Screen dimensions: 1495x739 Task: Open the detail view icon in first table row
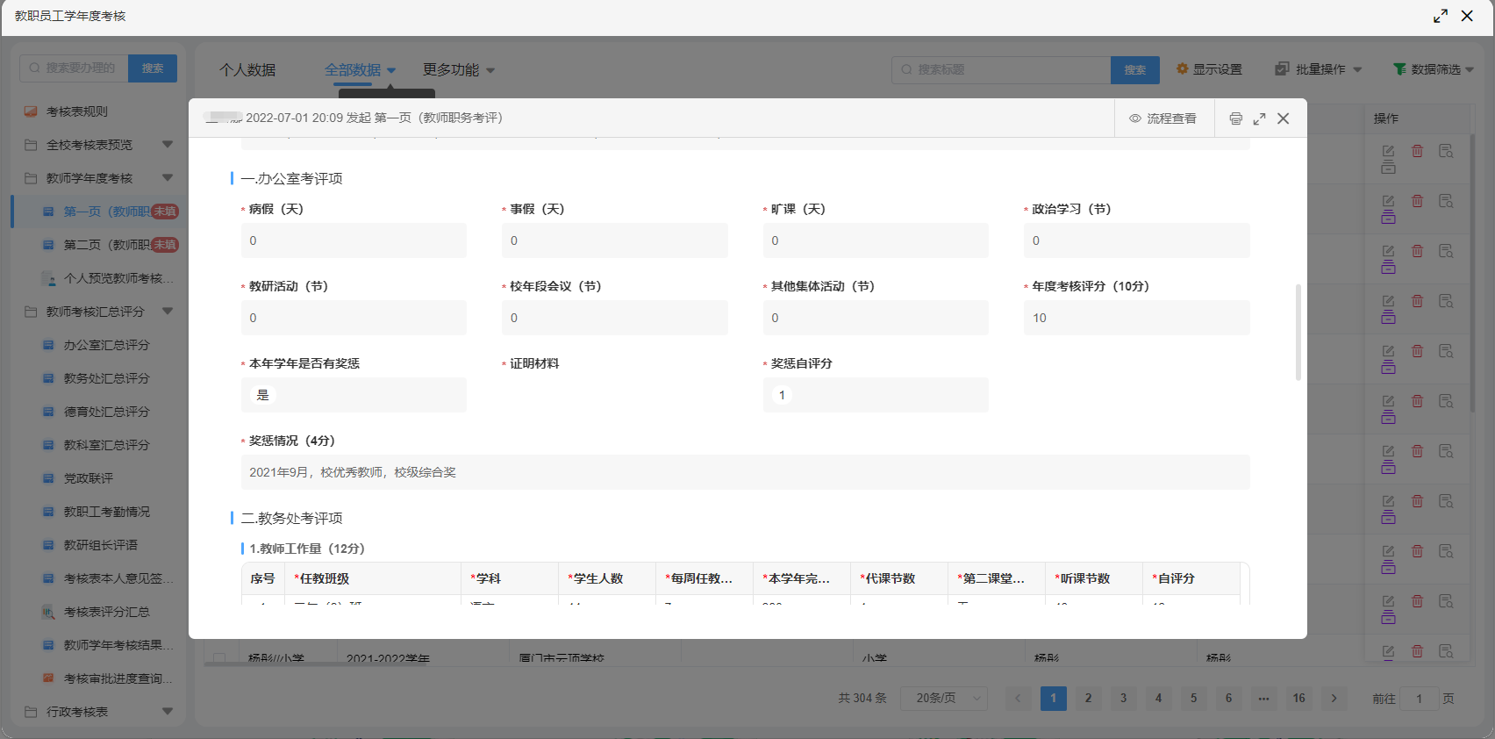(x=1446, y=151)
